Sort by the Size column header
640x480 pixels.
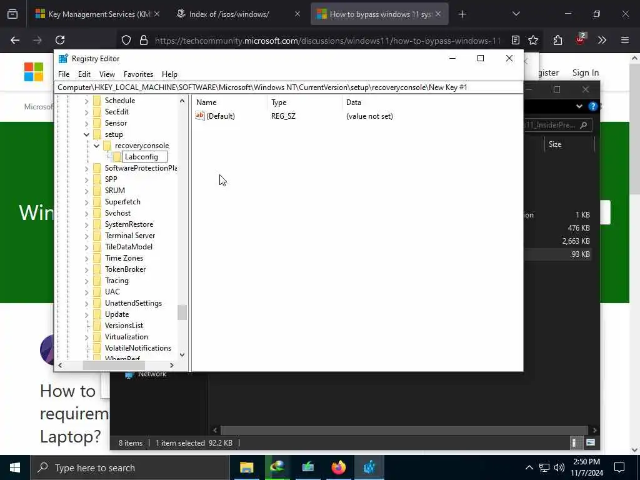point(569,144)
